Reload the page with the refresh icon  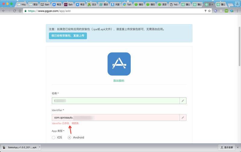14,11
